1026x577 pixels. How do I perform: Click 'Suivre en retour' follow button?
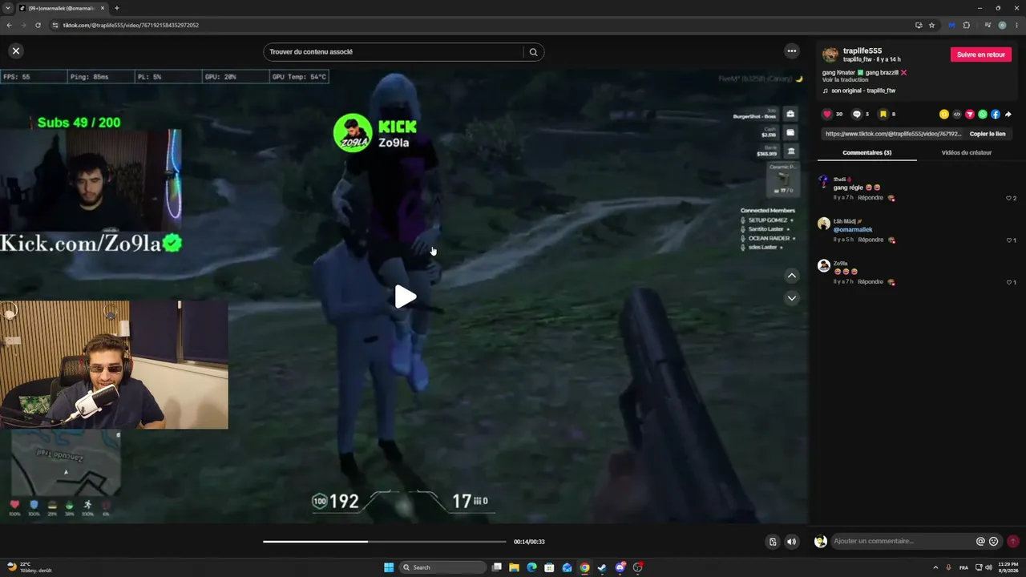981,54
